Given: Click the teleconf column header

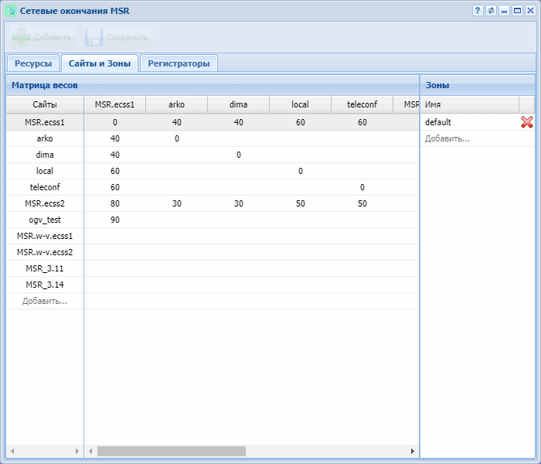Looking at the screenshot, I should click(362, 104).
